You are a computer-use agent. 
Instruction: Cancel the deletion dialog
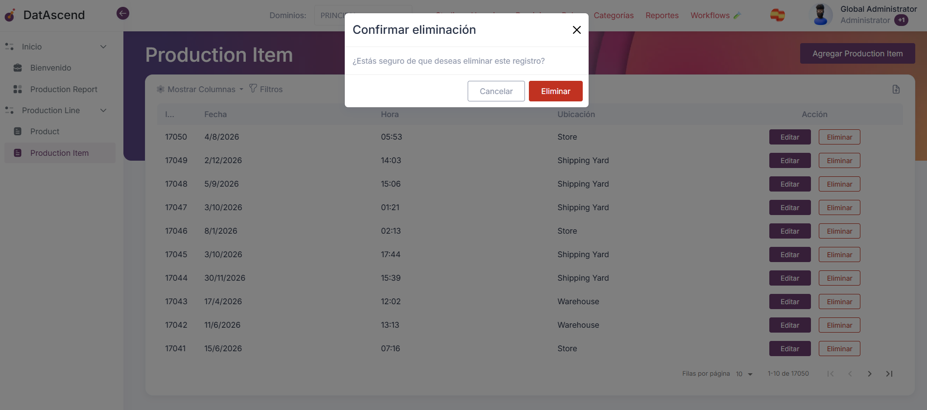point(496,91)
